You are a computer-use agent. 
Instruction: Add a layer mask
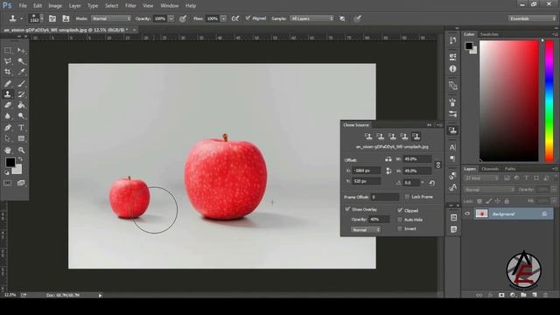coord(501,295)
